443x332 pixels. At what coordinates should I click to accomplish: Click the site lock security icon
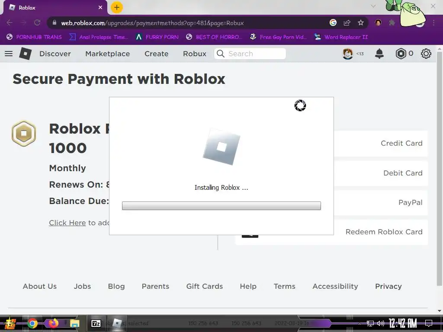tap(55, 22)
